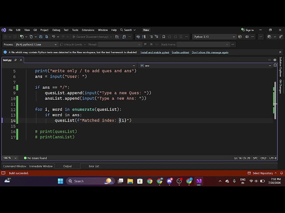This screenshot has height=213, width=285.
Task: Click the comment selection icon
Action: coord(138,37)
